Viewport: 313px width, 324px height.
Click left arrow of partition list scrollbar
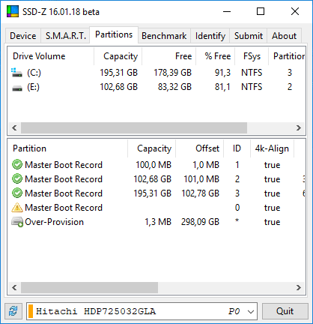[14, 287]
